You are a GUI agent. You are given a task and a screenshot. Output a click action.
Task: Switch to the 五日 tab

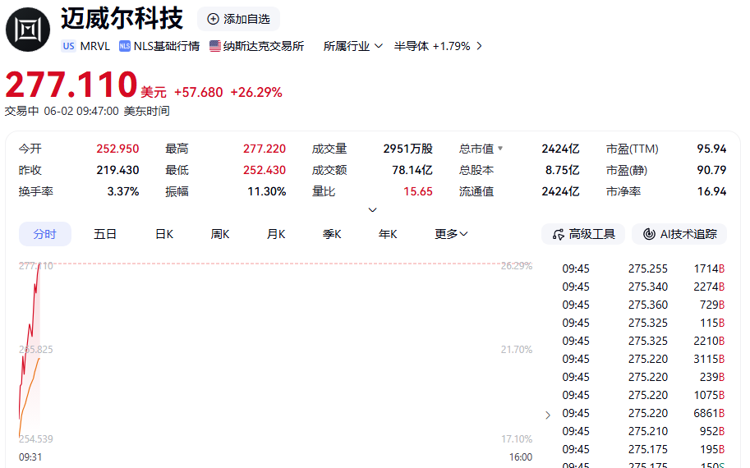(105, 234)
